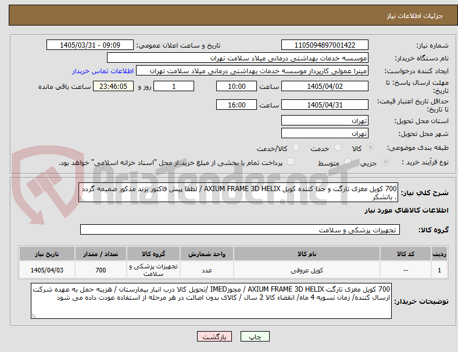Click the تعداد / مقدار column header
This screenshot has height=352, width=458.
click(101, 254)
